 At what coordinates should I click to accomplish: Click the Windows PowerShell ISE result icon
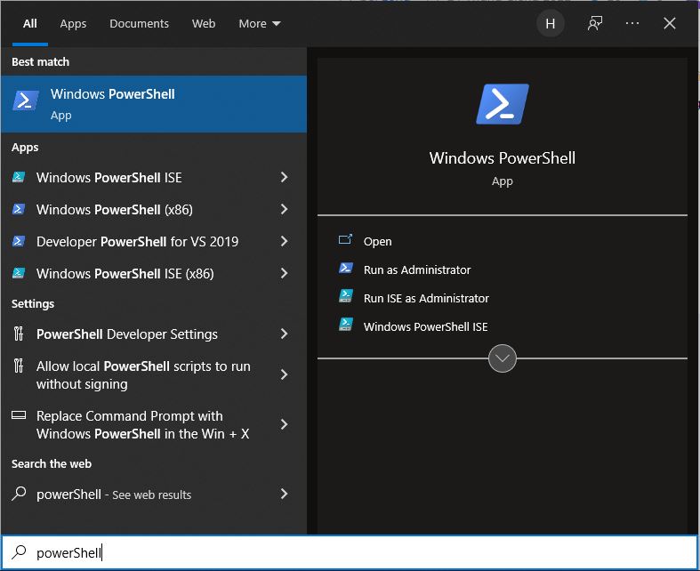point(19,178)
